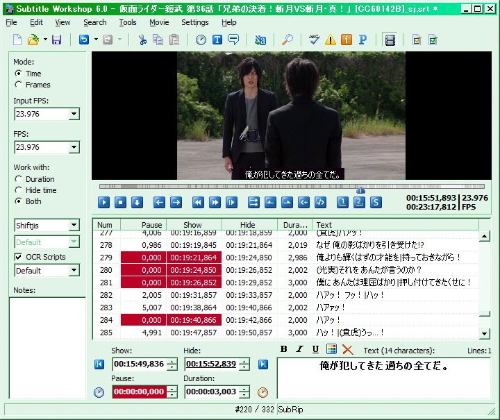
Task: Open the orange information icon
Action: [x=347, y=40]
